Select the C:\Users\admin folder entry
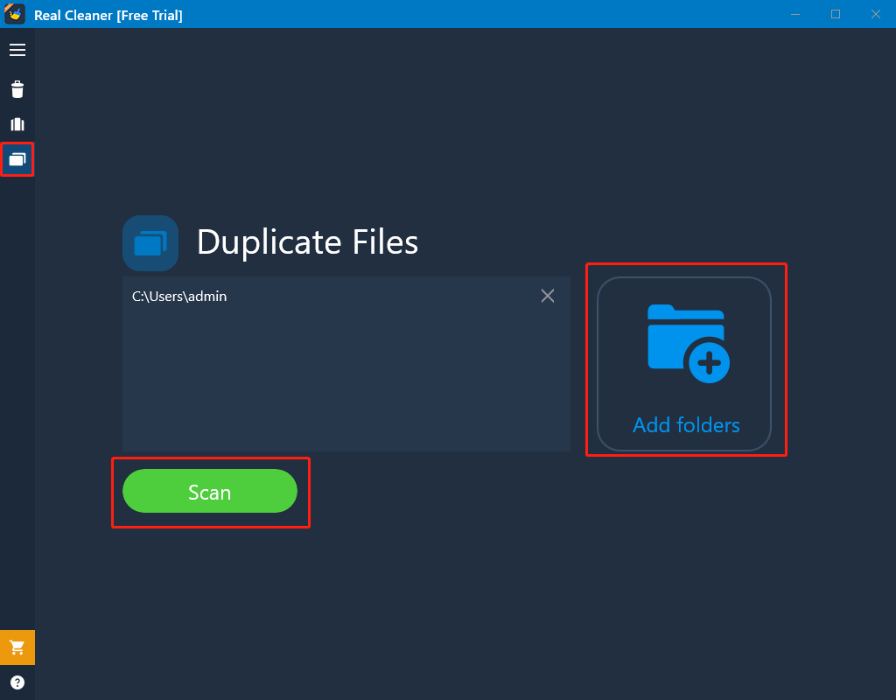This screenshot has height=700, width=896. 346,296
